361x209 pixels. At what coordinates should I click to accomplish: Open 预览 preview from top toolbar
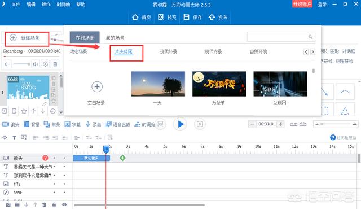click(x=168, y=17)
